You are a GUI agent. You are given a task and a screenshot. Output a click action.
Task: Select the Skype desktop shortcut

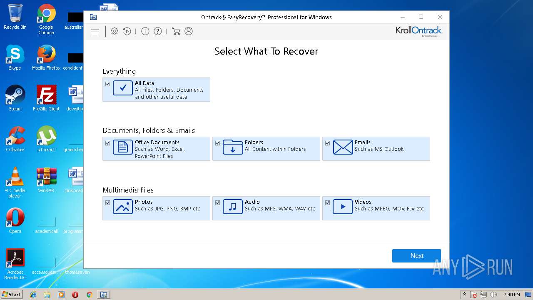point(15,58)
